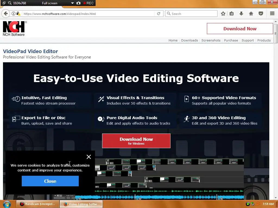Start recording with Bandicam REC button

pos(89,3)
